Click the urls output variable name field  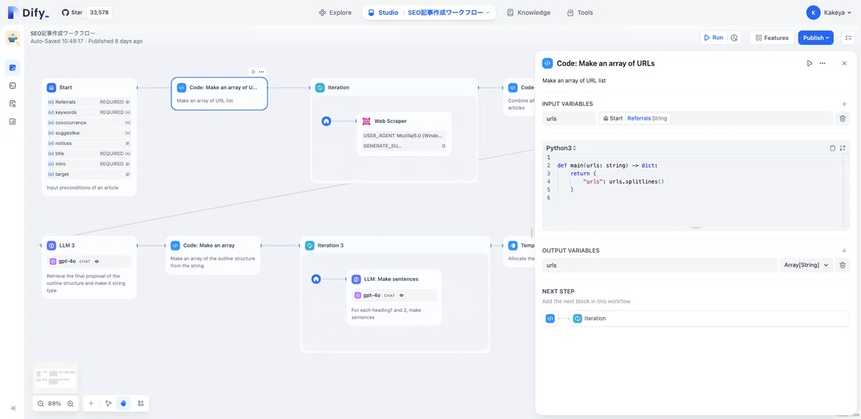(x=659, y=265)
